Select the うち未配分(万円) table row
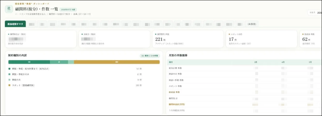Screen dimensions: 322x116 (245, 111)
